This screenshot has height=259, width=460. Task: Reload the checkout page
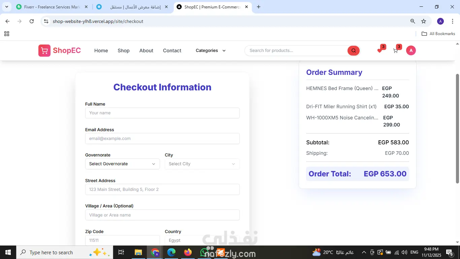tap(32, 21)
